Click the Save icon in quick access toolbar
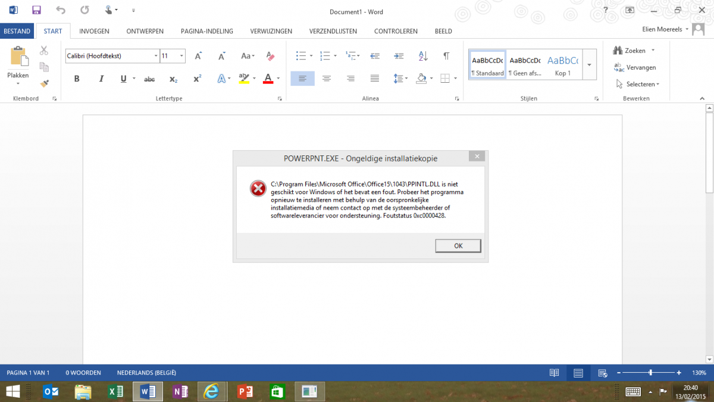This screenshot has width=714, height=402. click(x=36, y=10)
